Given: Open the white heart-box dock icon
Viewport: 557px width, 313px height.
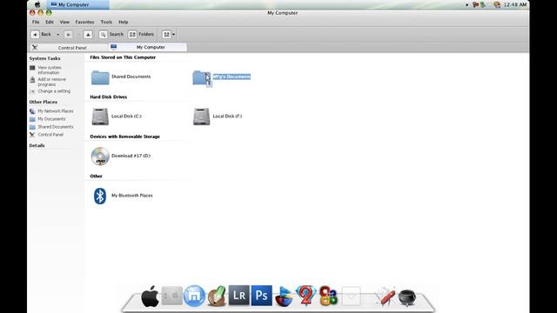Looking at the screenshot, I should click(x=351, y=296).
